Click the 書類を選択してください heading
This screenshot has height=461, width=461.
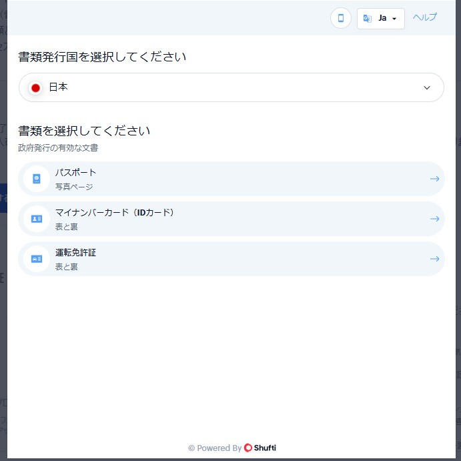pos(84,131)
